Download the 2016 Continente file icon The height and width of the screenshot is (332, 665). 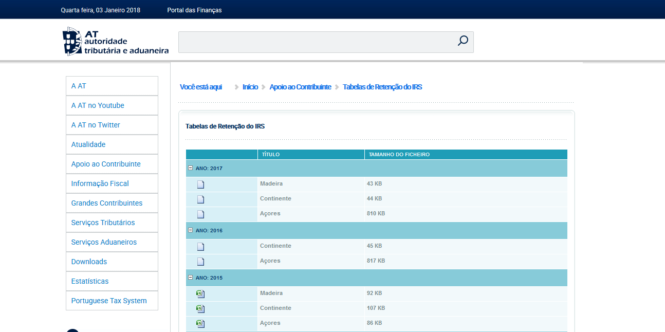[x=201, y=247]
